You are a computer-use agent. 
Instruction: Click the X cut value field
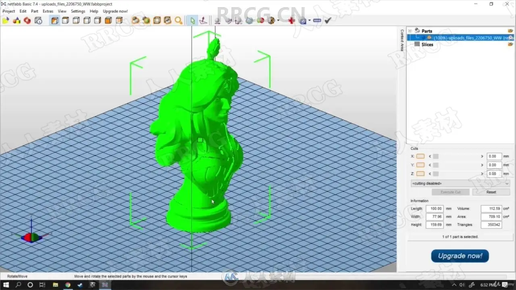494,156
